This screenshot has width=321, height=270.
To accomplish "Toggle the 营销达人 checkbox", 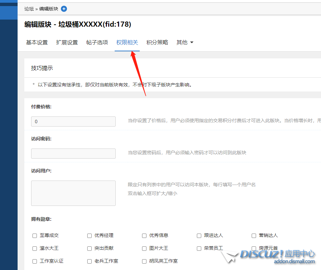I will [254, 236].
